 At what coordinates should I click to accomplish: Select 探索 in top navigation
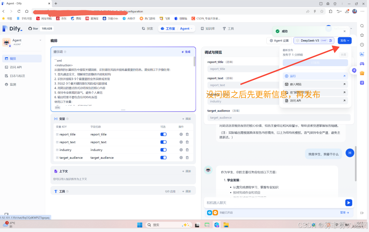coord(147,28)
